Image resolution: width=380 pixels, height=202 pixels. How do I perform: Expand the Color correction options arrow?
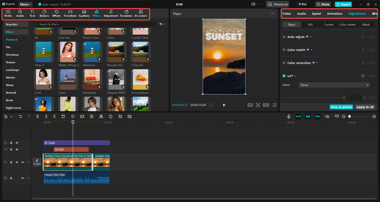pos(317,63)
